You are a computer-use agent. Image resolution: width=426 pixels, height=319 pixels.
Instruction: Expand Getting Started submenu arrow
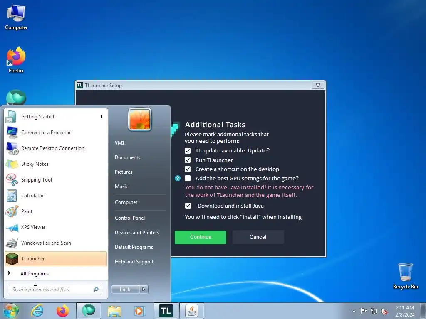[102, 117]
